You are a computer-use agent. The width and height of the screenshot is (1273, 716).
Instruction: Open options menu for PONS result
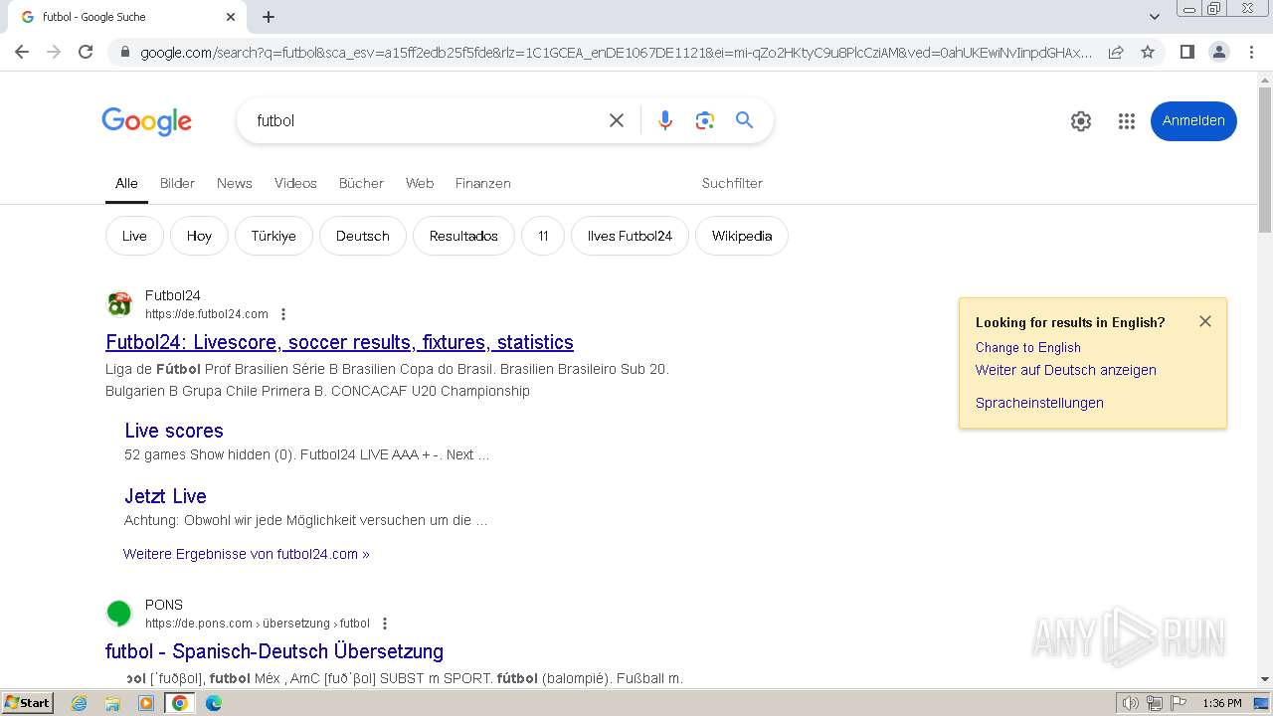(x=385, y=624)
